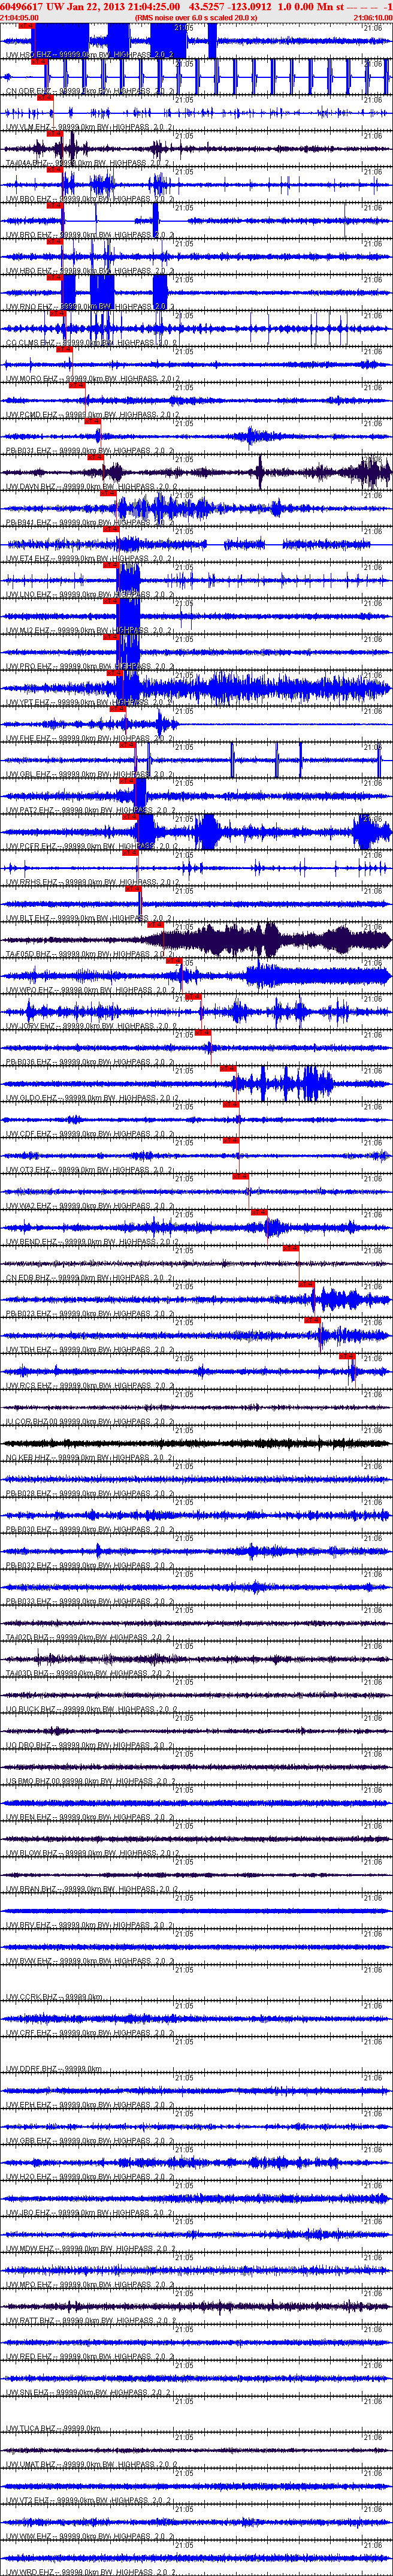Viewport: 393px width, 2576px height.
Task: Select the UO.DBO BHZ trace label
Action: click(x=90, y=1747)
